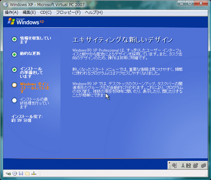The image size is (211, 180).
Task: Click the IME pad icon on language bar
Action: point(196,166)
